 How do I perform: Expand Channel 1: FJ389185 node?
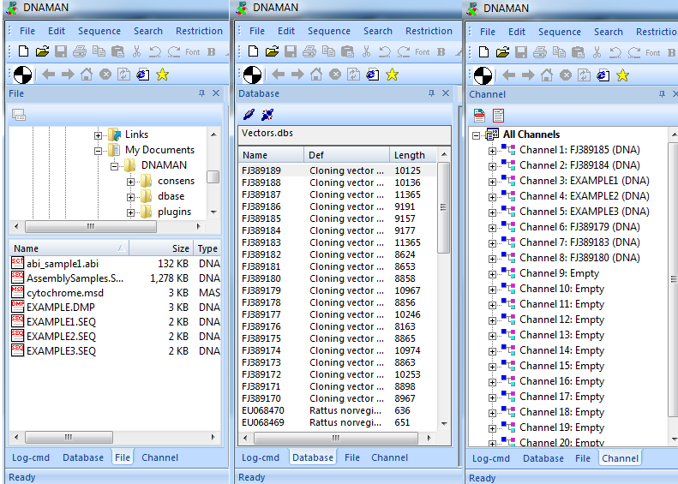pos(492,151)
